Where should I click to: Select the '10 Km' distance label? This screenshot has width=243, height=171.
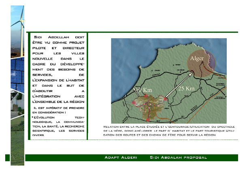click(x=144, y=90)
